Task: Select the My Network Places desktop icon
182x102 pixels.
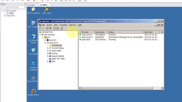Action: 34,36
